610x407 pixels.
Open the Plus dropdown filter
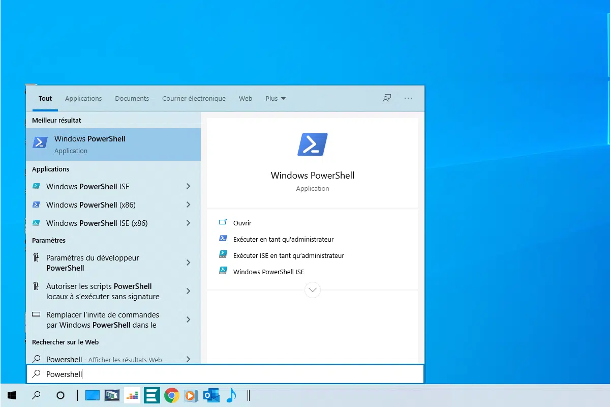pyautogui.click(x=276, y=98)
